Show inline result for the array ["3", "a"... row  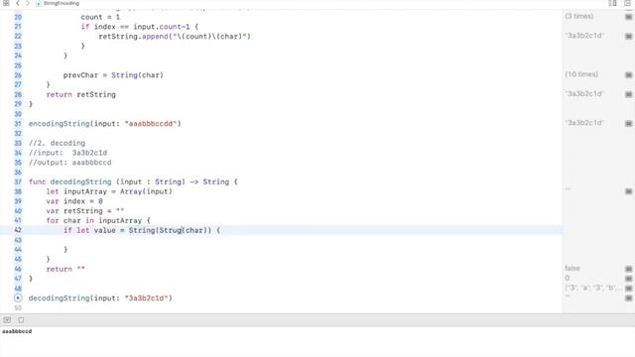tap(628, 289)
